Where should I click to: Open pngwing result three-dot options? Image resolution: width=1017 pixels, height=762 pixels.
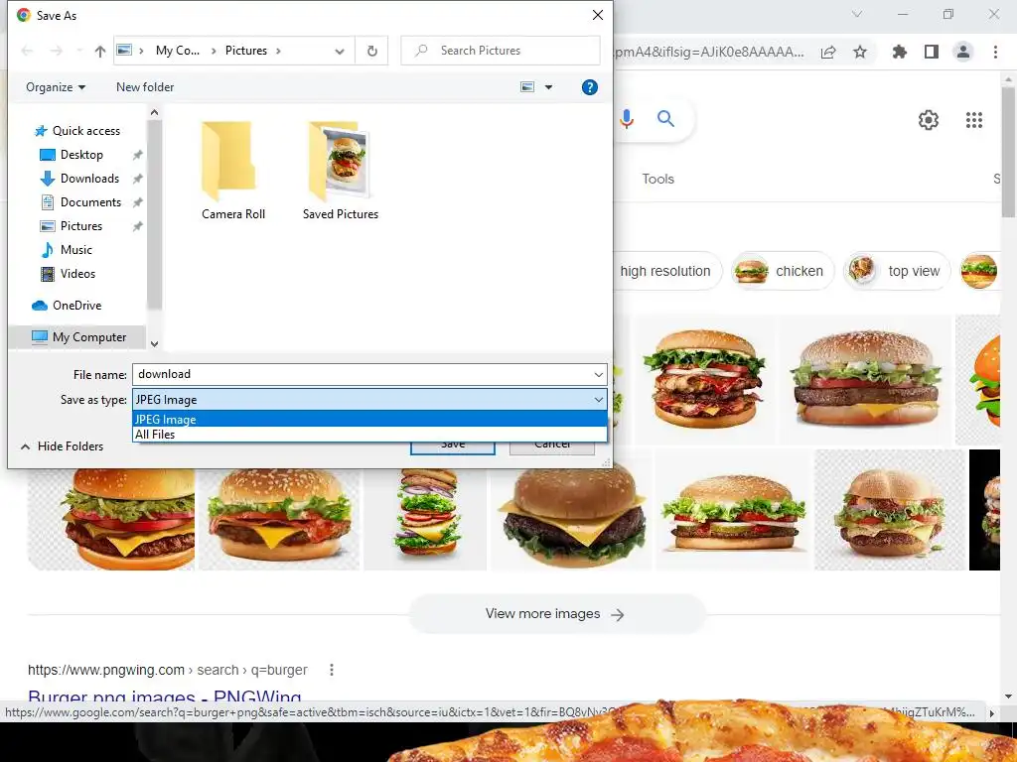[332, 670]
